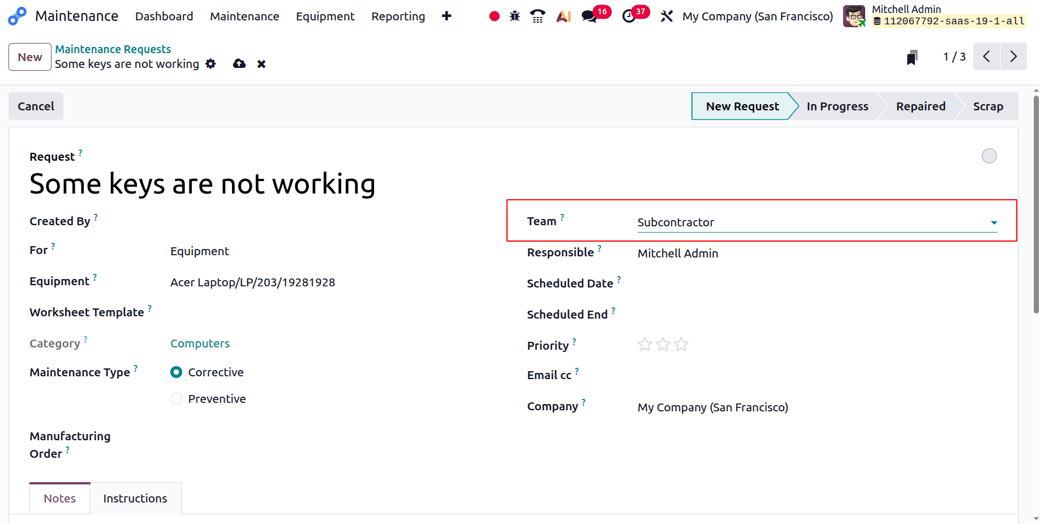Open the debug bug icon menu

pos(514,16)
